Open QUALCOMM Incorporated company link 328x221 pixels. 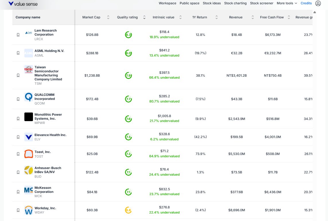pyautogui.click(x=44, y=97)
